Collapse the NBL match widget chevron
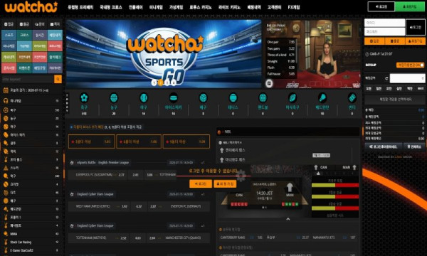The height and width of the screenshot is (256, 427). (x=288, y=219)
